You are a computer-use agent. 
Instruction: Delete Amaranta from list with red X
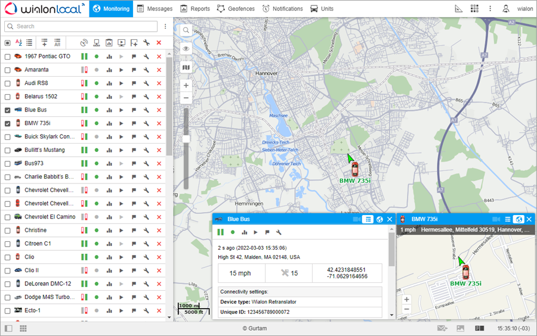159,70
